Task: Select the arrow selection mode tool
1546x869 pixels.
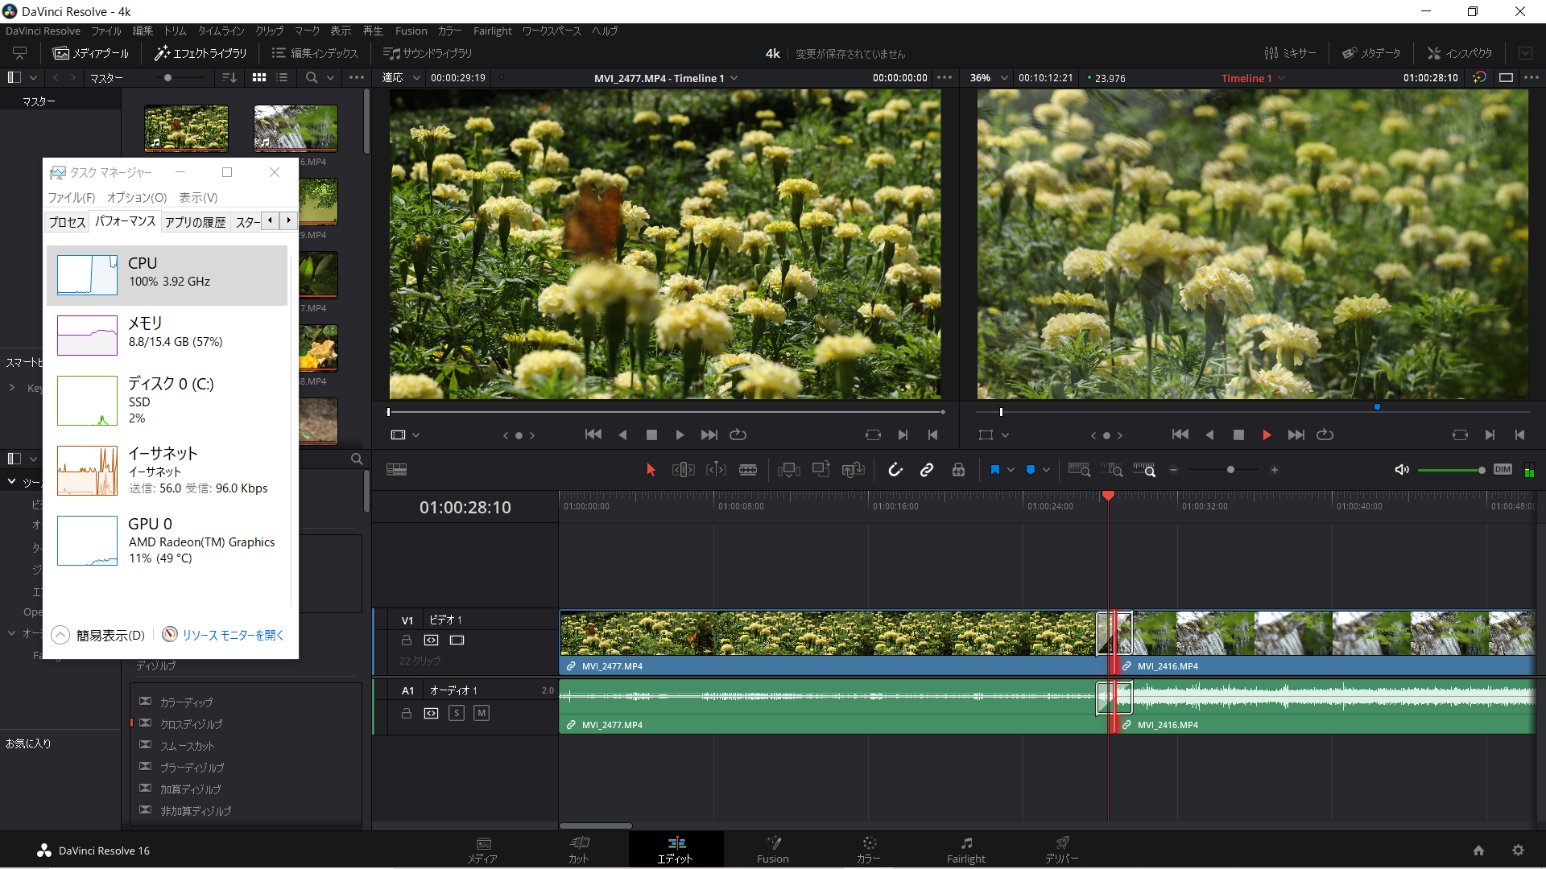Action: coord(651,470)
